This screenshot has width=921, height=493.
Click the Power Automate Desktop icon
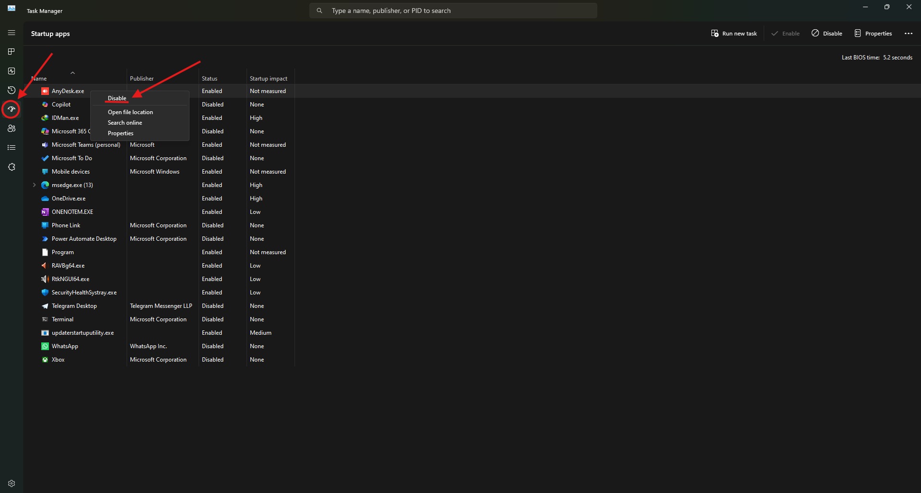[45, 239]
